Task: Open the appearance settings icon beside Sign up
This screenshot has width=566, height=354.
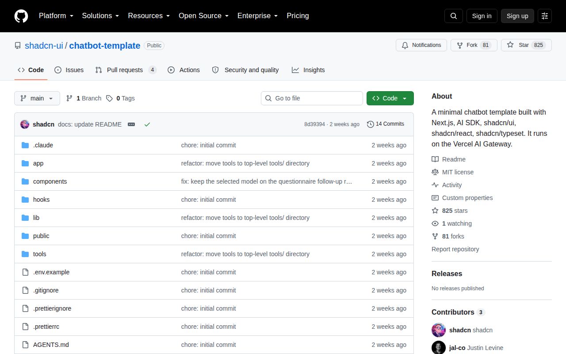Action: coord(545,16)
